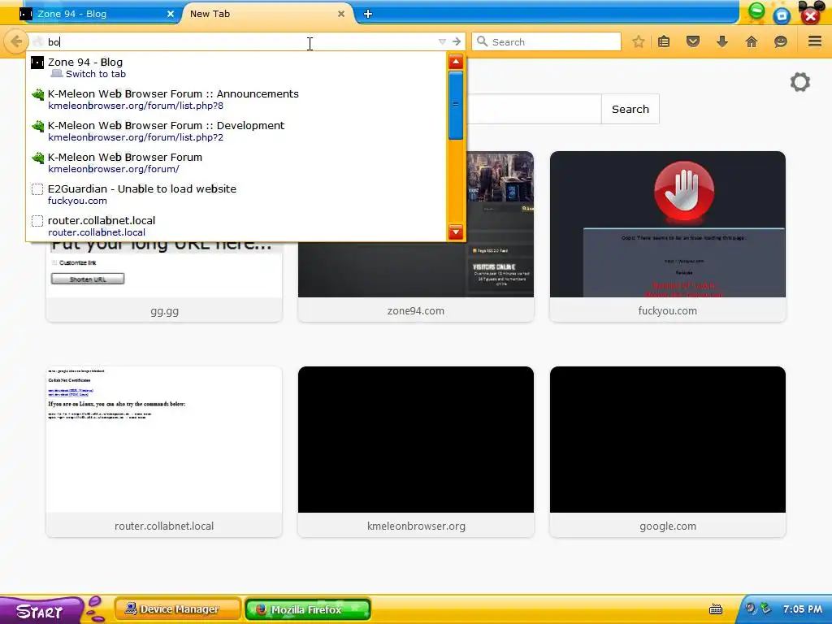Click the new tab page gear icon

(800, 82)
